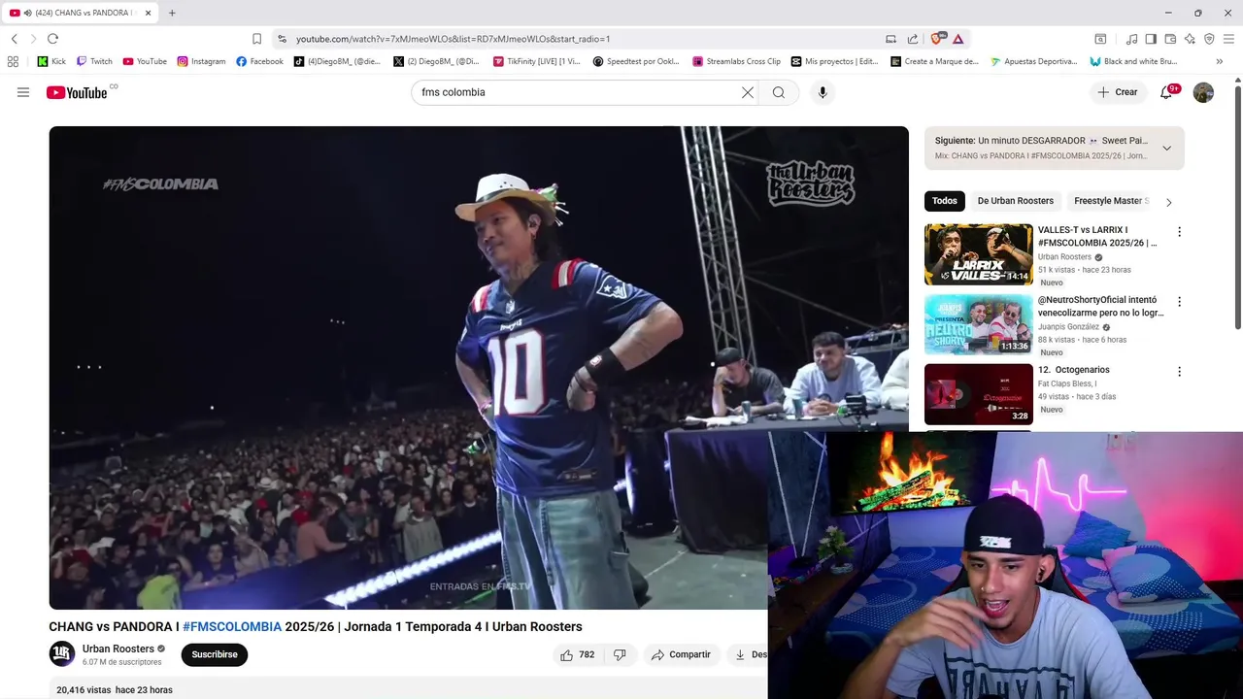Open Brave VPN shield icon

[1209, 39]
